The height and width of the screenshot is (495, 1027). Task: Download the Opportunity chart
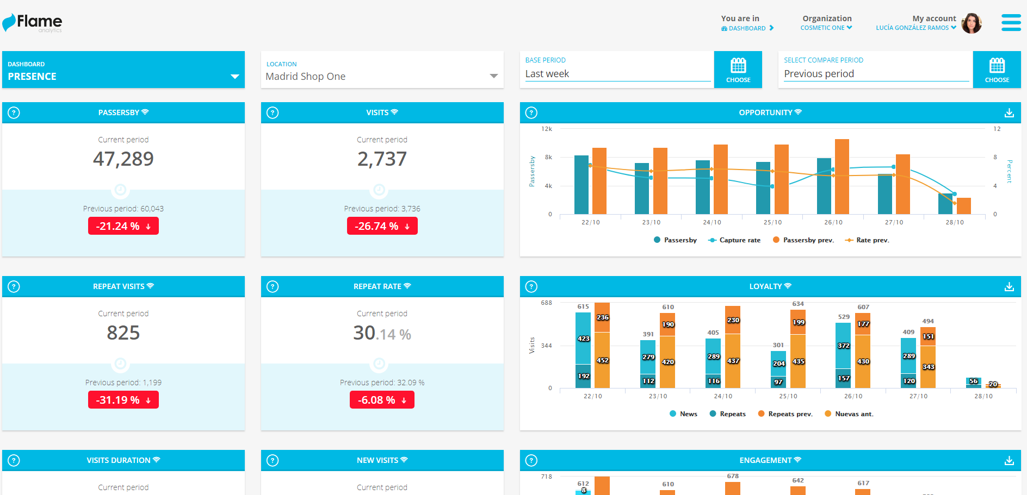click(1009, 112)
